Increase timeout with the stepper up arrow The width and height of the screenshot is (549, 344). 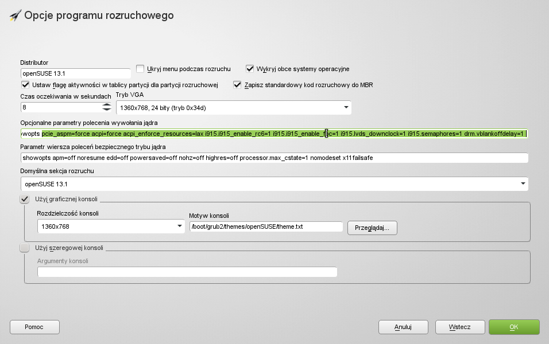(x=107, y=105)
